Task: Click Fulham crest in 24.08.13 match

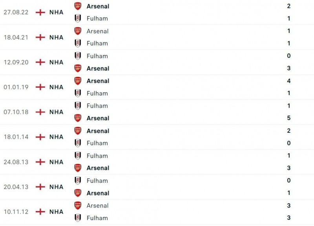Action: [x=78, y=156]
